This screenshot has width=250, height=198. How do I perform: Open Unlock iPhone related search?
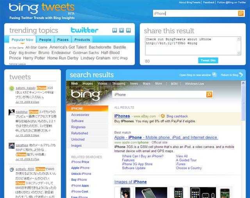pyautogui.click(x=81, y=174)
